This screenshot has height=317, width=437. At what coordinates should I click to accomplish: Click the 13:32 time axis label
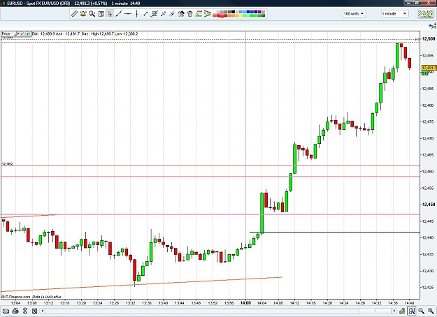(x=131, y=303)
